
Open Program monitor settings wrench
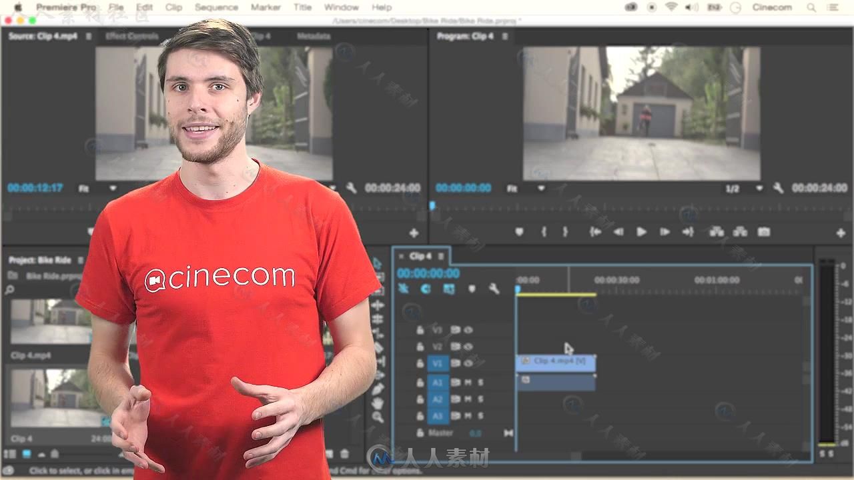(x=778, y=188)
